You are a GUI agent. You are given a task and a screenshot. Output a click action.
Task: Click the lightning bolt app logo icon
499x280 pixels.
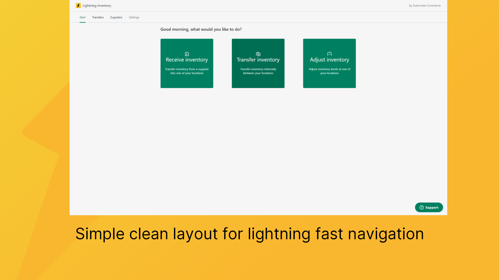click(x=78, y=5)
